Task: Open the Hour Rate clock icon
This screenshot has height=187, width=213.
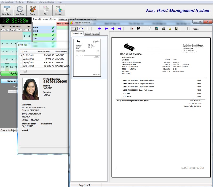Action: [x=20, y=10]
